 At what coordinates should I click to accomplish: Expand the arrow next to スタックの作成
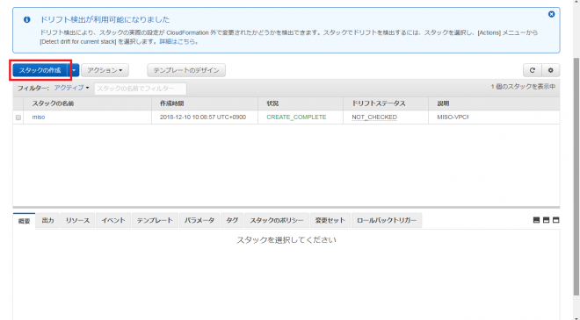74,70
